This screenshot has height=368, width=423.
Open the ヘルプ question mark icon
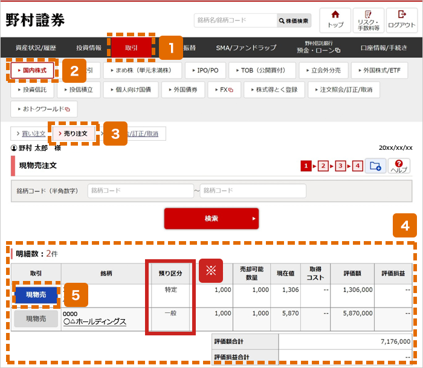399,166
